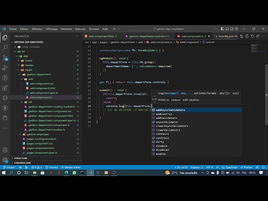Show additional activity bar views ellipsis
Image resolution: width=268 pixels, height=201 pixels.
pyautogui.click(x=5, y=128)
